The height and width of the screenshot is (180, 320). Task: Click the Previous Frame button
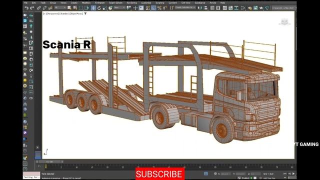[x=289, y=173]
